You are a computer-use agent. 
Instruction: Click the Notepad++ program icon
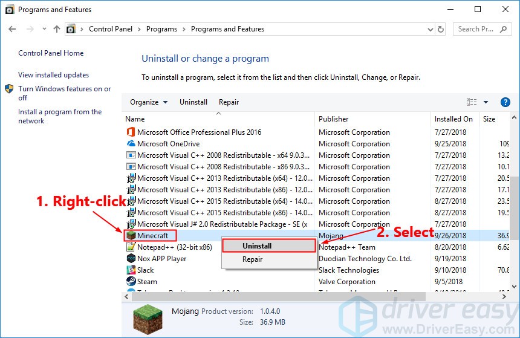(x=131, y=247)
